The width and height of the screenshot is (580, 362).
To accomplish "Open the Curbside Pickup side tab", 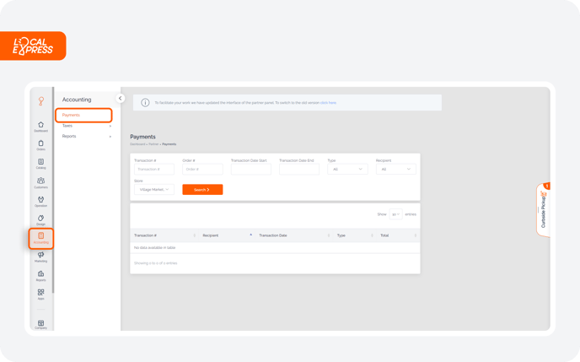I will click(543, 209).
